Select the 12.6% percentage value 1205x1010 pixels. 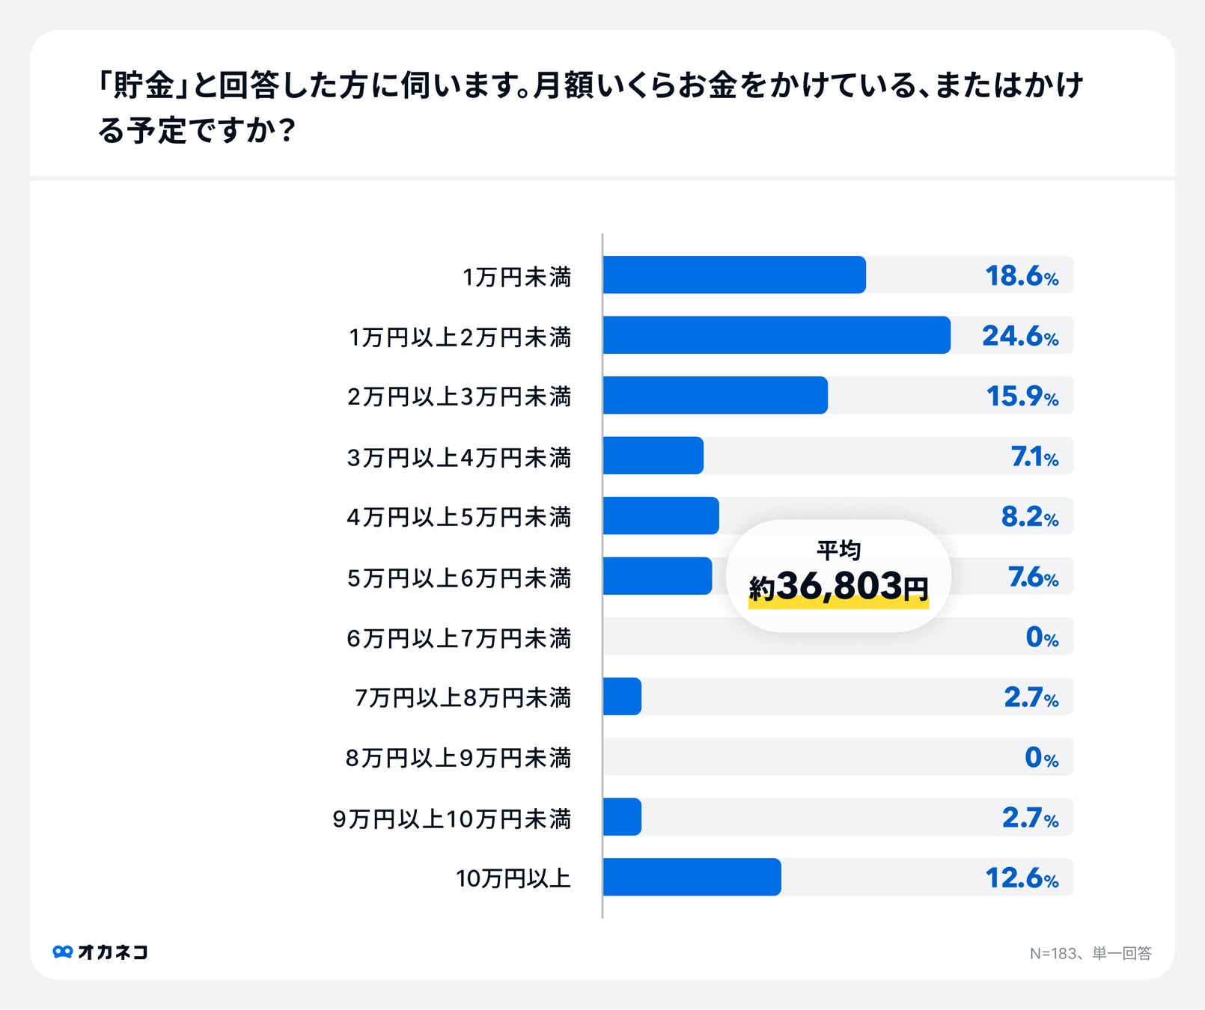[x=1021, y=878]
